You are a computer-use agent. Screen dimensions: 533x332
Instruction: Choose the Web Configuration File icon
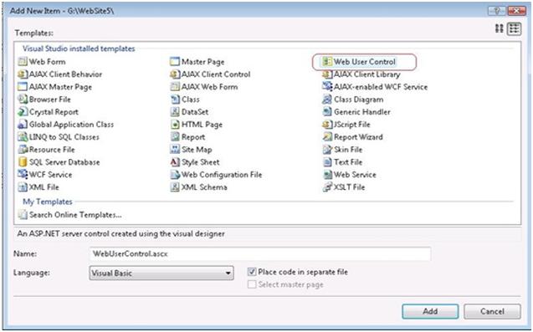coord(175,175)
